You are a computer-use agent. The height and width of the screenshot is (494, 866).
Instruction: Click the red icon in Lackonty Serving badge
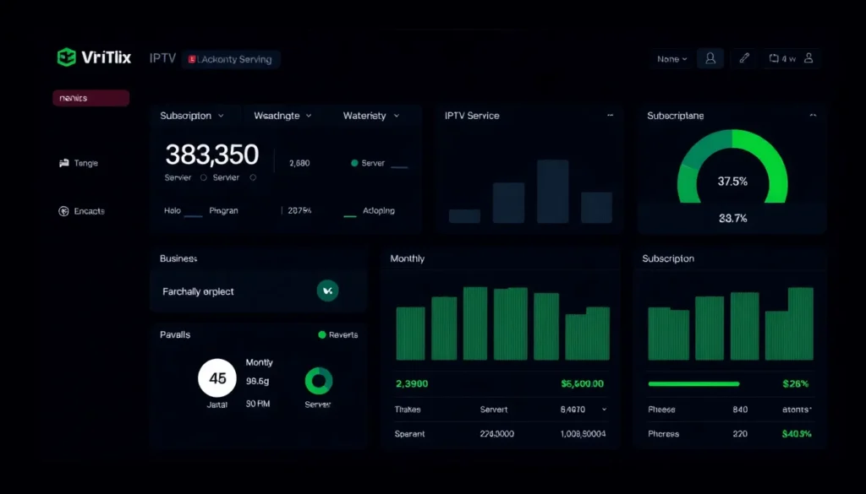[192, 59]
